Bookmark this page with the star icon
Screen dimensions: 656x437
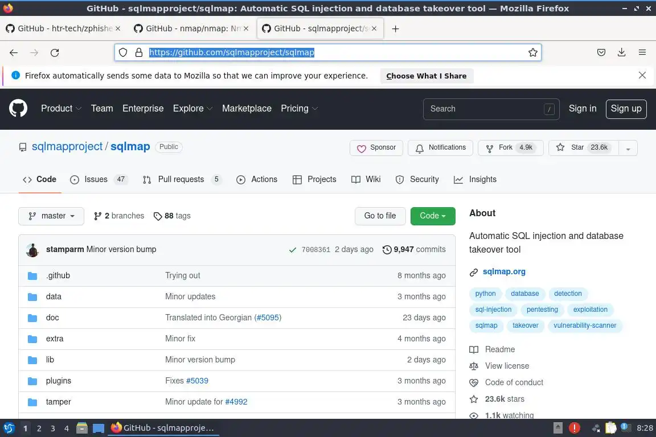point(532,52)
